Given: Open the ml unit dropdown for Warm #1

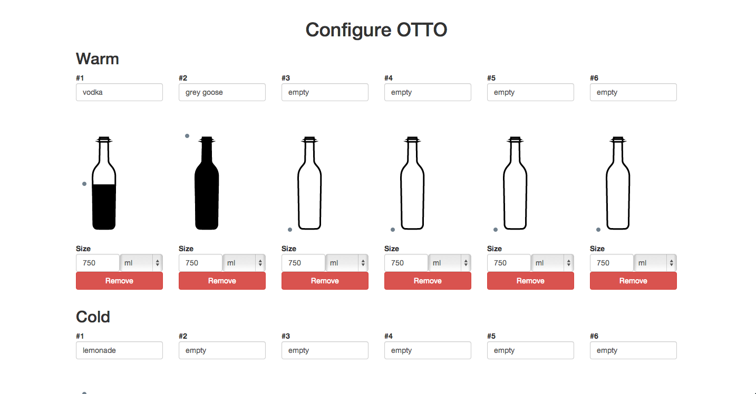Looking at the screenshot, I should pyautogui.click(x=141, y=263).
